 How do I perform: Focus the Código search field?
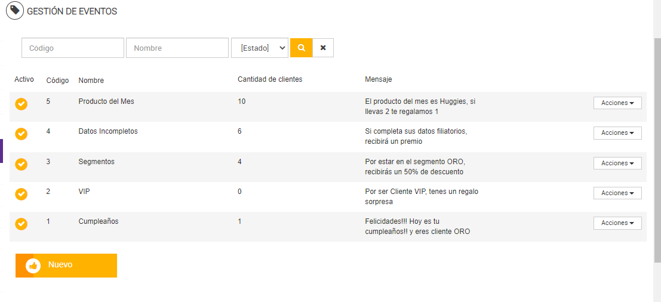(x=73, y=48)
